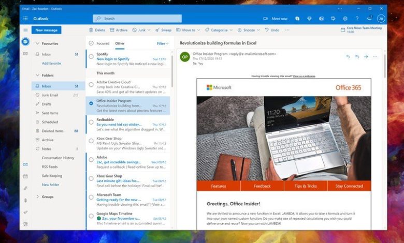Switch to the Other tab
This screenshot has width=404, height=243.
120,43
